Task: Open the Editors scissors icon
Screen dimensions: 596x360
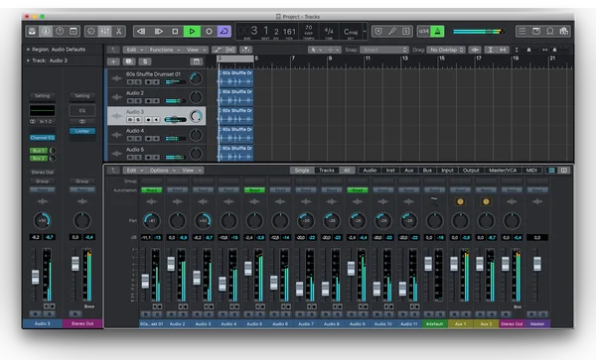Action: click(x=118, y=31)
